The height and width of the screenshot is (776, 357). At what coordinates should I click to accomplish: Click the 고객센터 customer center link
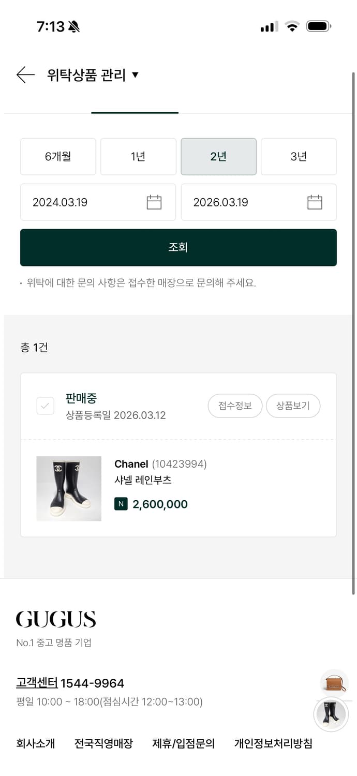click(x=36, y=683)
